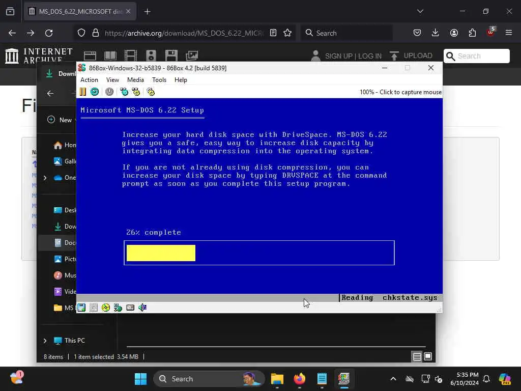This screenshot has height=391, width=521.
Task: Open the Media menu in 86Box
Action: [135, 80]
